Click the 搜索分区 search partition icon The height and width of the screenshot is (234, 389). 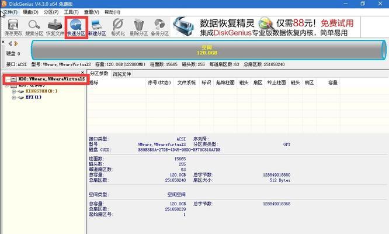pyautogui.click(x=34, y=27)
